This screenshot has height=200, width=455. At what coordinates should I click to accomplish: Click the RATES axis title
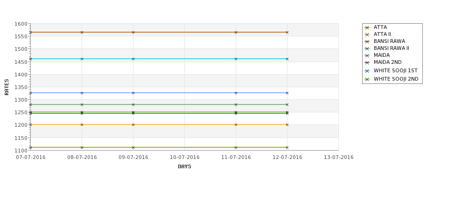point(7,87)
